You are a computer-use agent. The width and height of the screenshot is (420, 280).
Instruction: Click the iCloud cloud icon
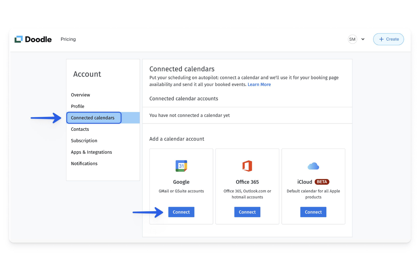click(x=313, y=166)
